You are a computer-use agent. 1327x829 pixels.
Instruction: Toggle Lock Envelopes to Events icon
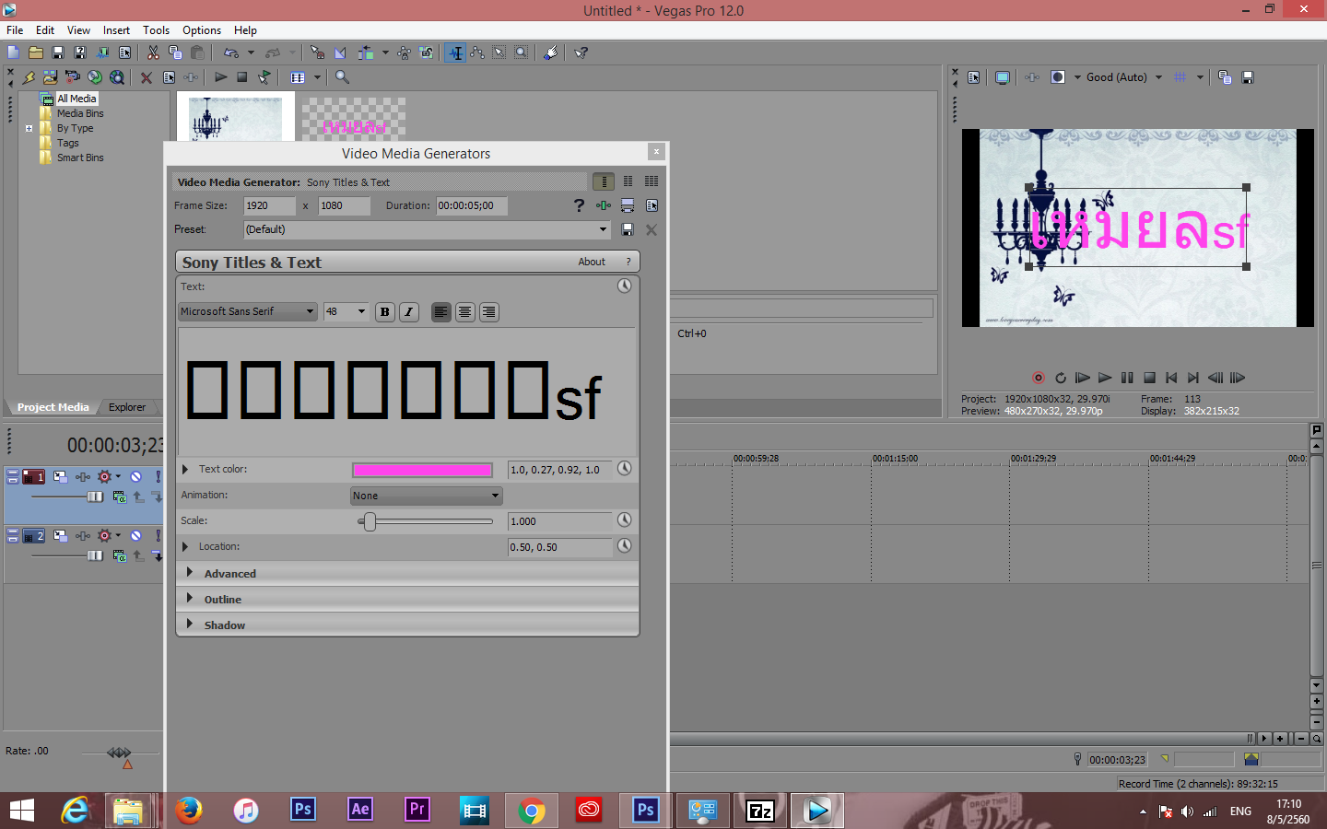click(x=404, y=53)
